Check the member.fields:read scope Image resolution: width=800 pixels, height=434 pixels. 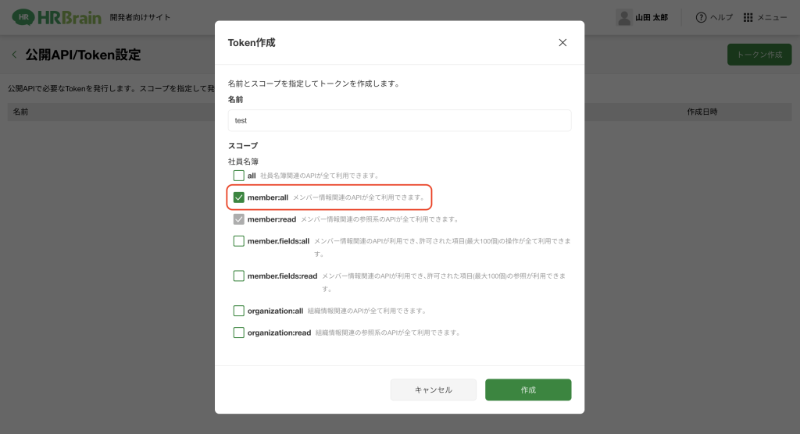click(x=239, y=276)
